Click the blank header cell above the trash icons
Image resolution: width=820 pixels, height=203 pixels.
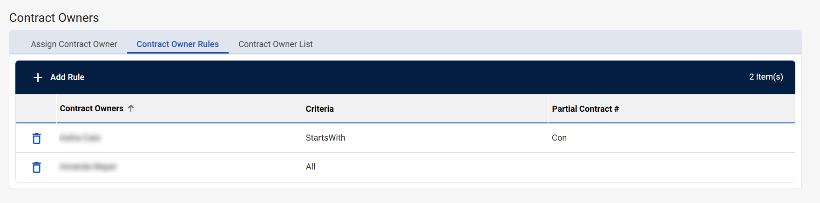tap(36, 109)
